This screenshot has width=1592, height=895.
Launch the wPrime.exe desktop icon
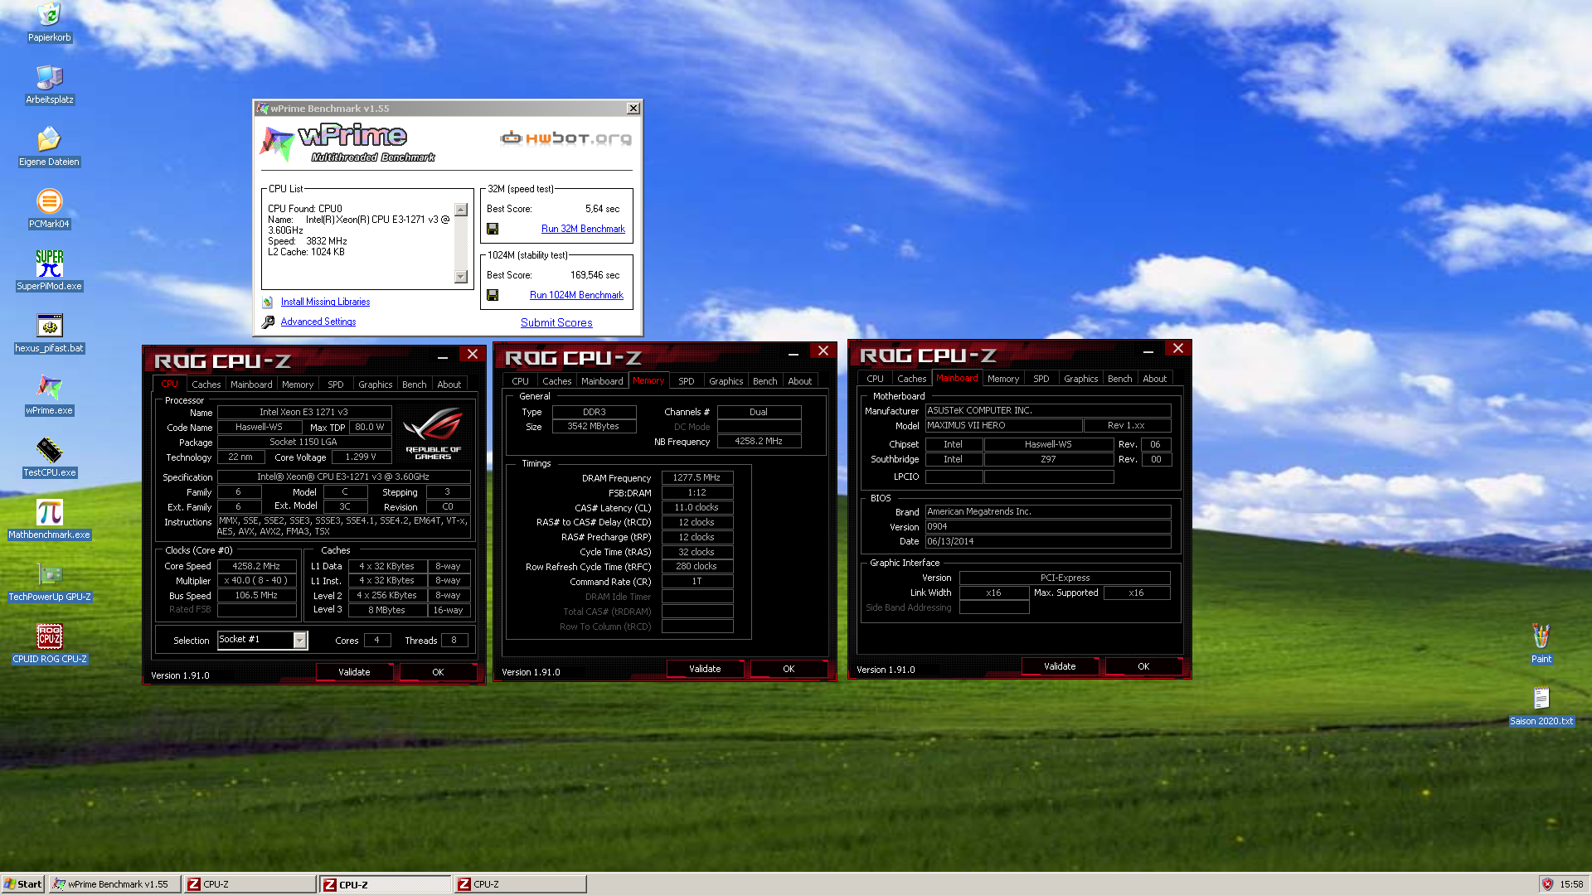pos(49,395)
